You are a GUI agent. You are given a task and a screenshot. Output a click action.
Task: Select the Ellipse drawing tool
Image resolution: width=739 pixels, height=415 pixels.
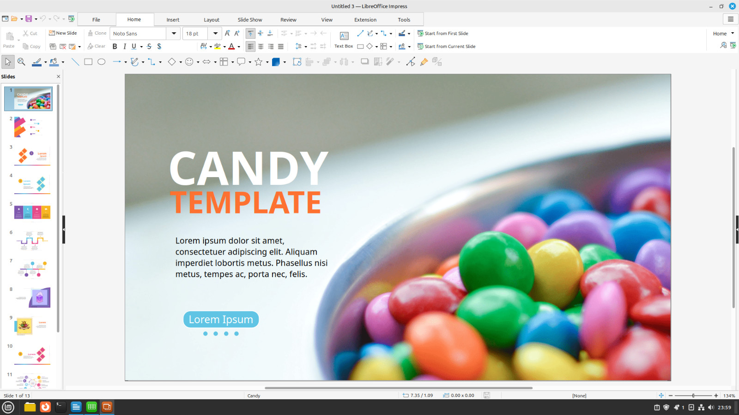[102, 62]
